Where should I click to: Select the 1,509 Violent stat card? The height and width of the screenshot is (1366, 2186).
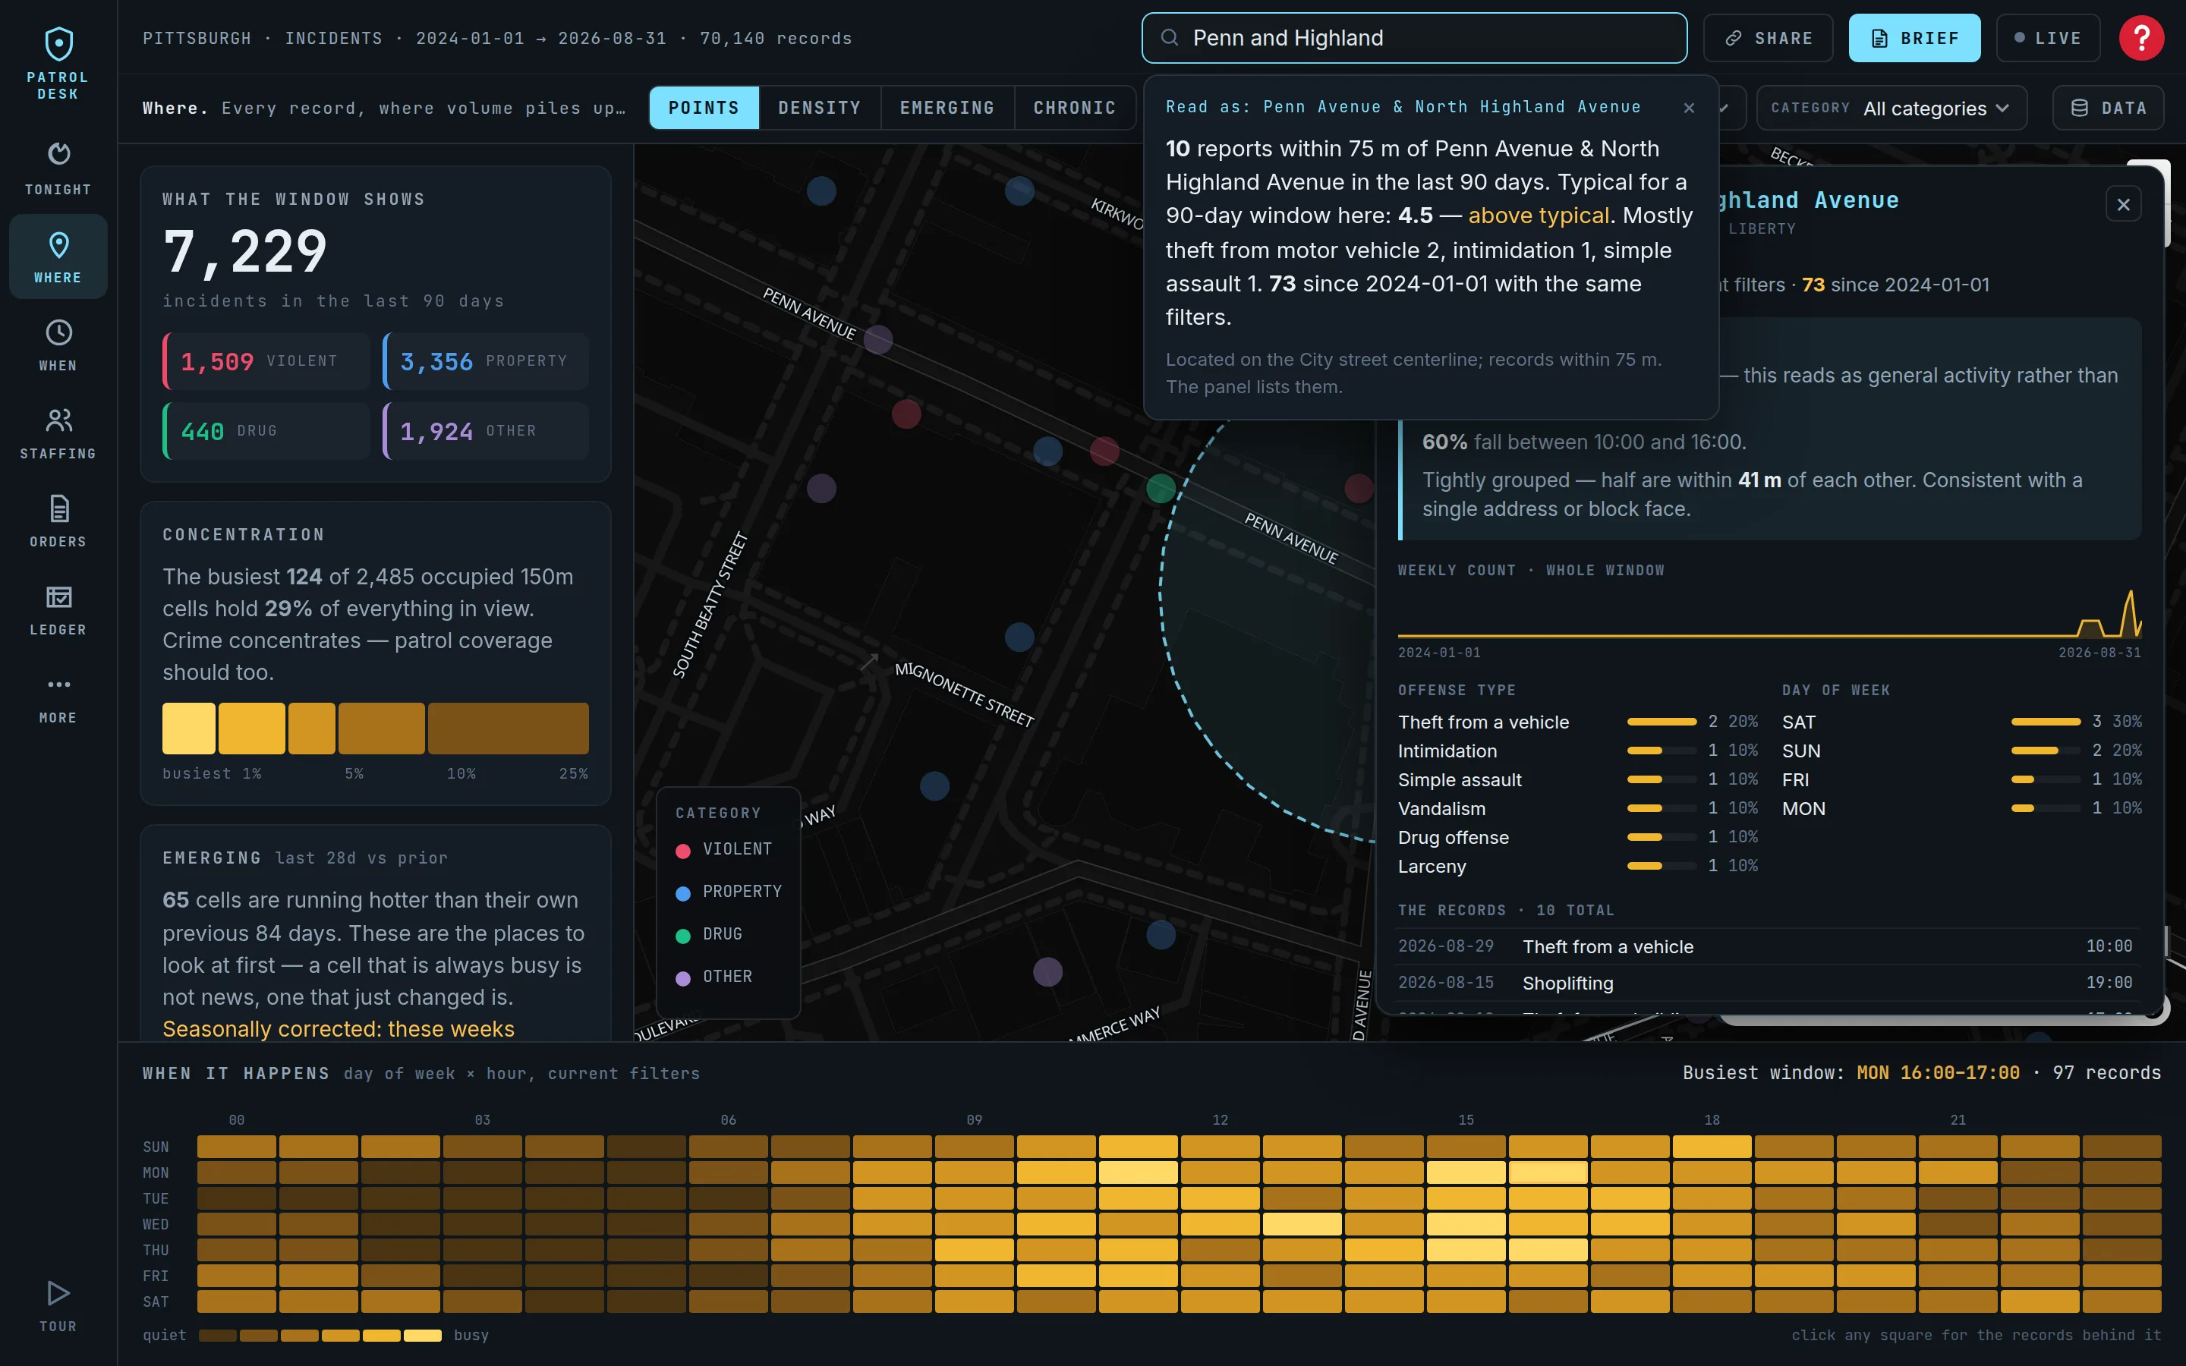tap(266, 361)
